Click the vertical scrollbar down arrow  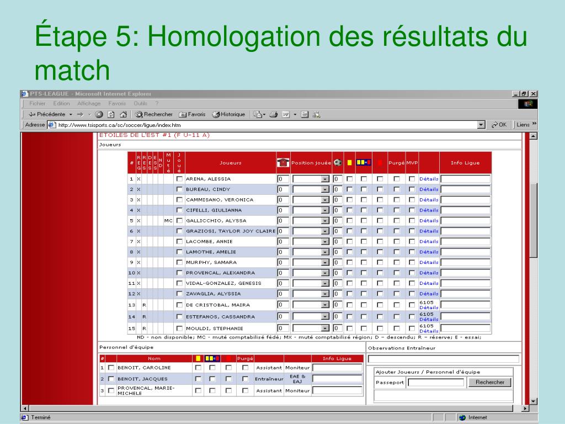click(x=534, y=401)
